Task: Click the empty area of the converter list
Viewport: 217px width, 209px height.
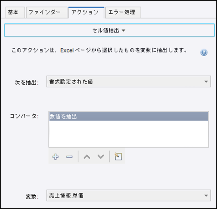Action: pos(129,134)
